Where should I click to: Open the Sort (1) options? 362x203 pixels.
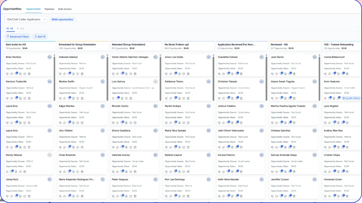point(40,37)
